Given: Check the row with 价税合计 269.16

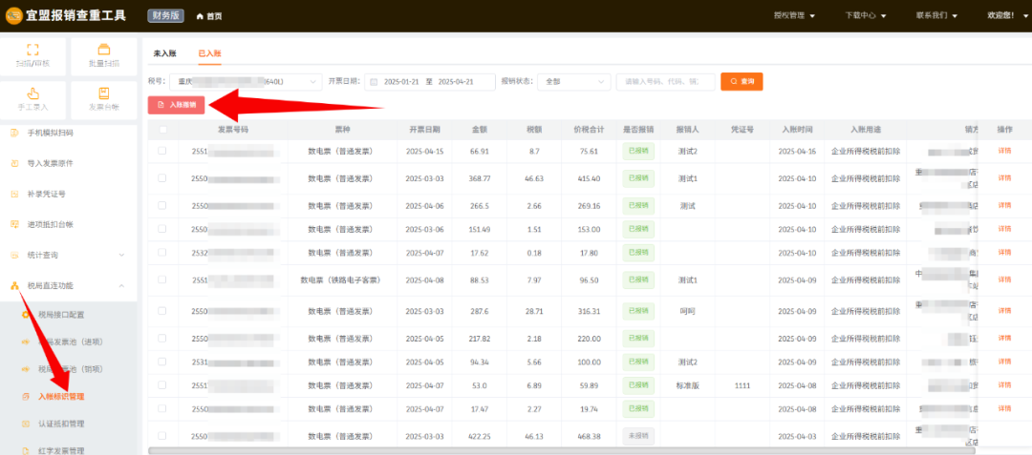Looking at the screenshot, I should 162,205.
